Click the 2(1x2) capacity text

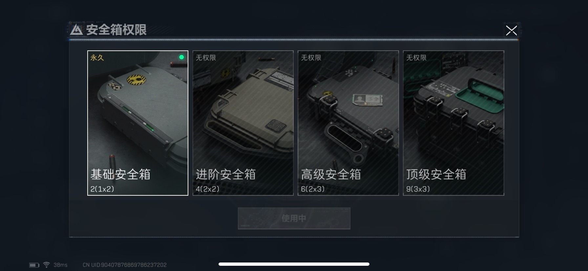(102, 189)
